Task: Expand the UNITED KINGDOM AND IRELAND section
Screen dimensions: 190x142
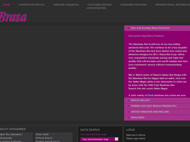Action: pos(157,112)
